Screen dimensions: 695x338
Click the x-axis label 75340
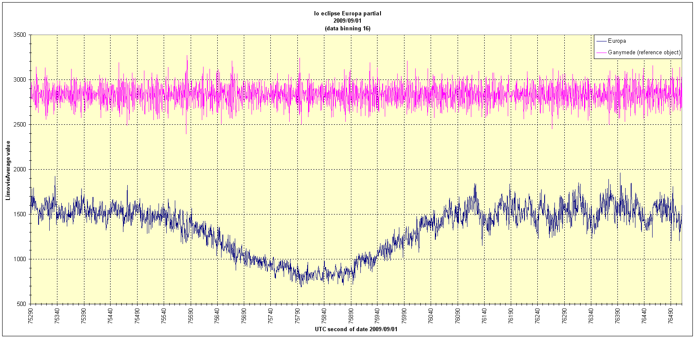57,315
